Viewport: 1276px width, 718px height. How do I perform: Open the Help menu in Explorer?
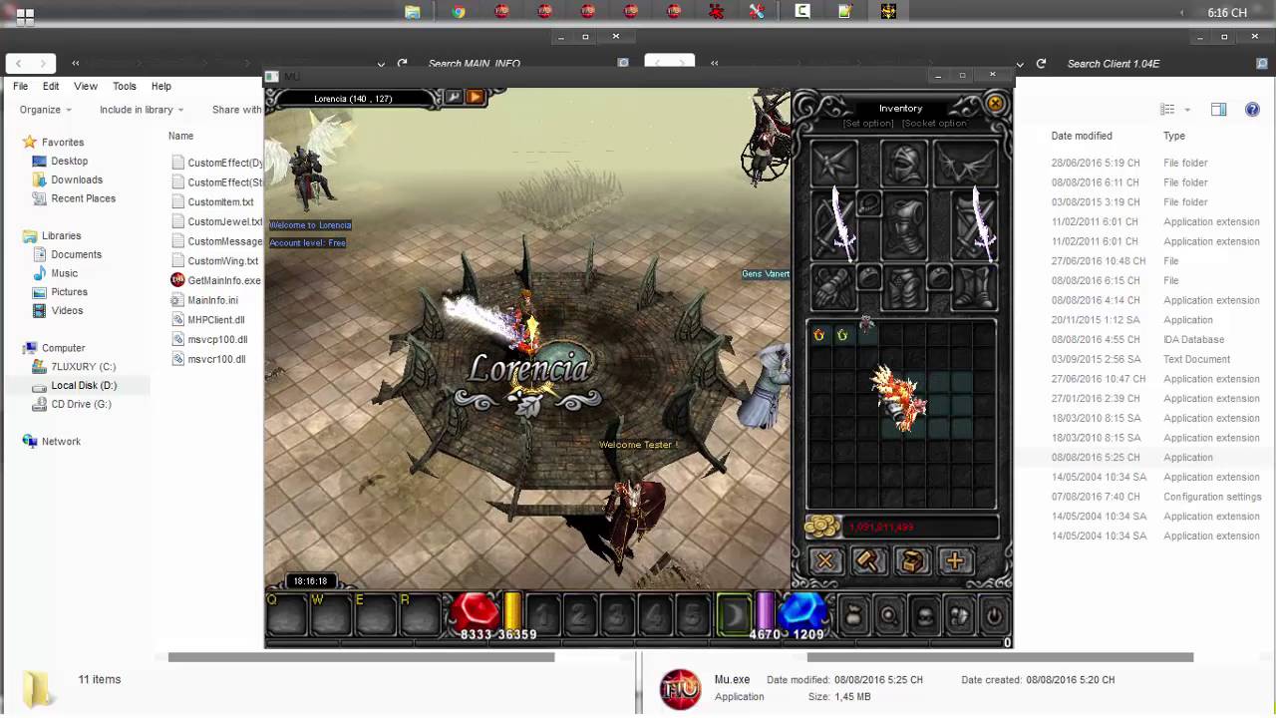[161, 87]
